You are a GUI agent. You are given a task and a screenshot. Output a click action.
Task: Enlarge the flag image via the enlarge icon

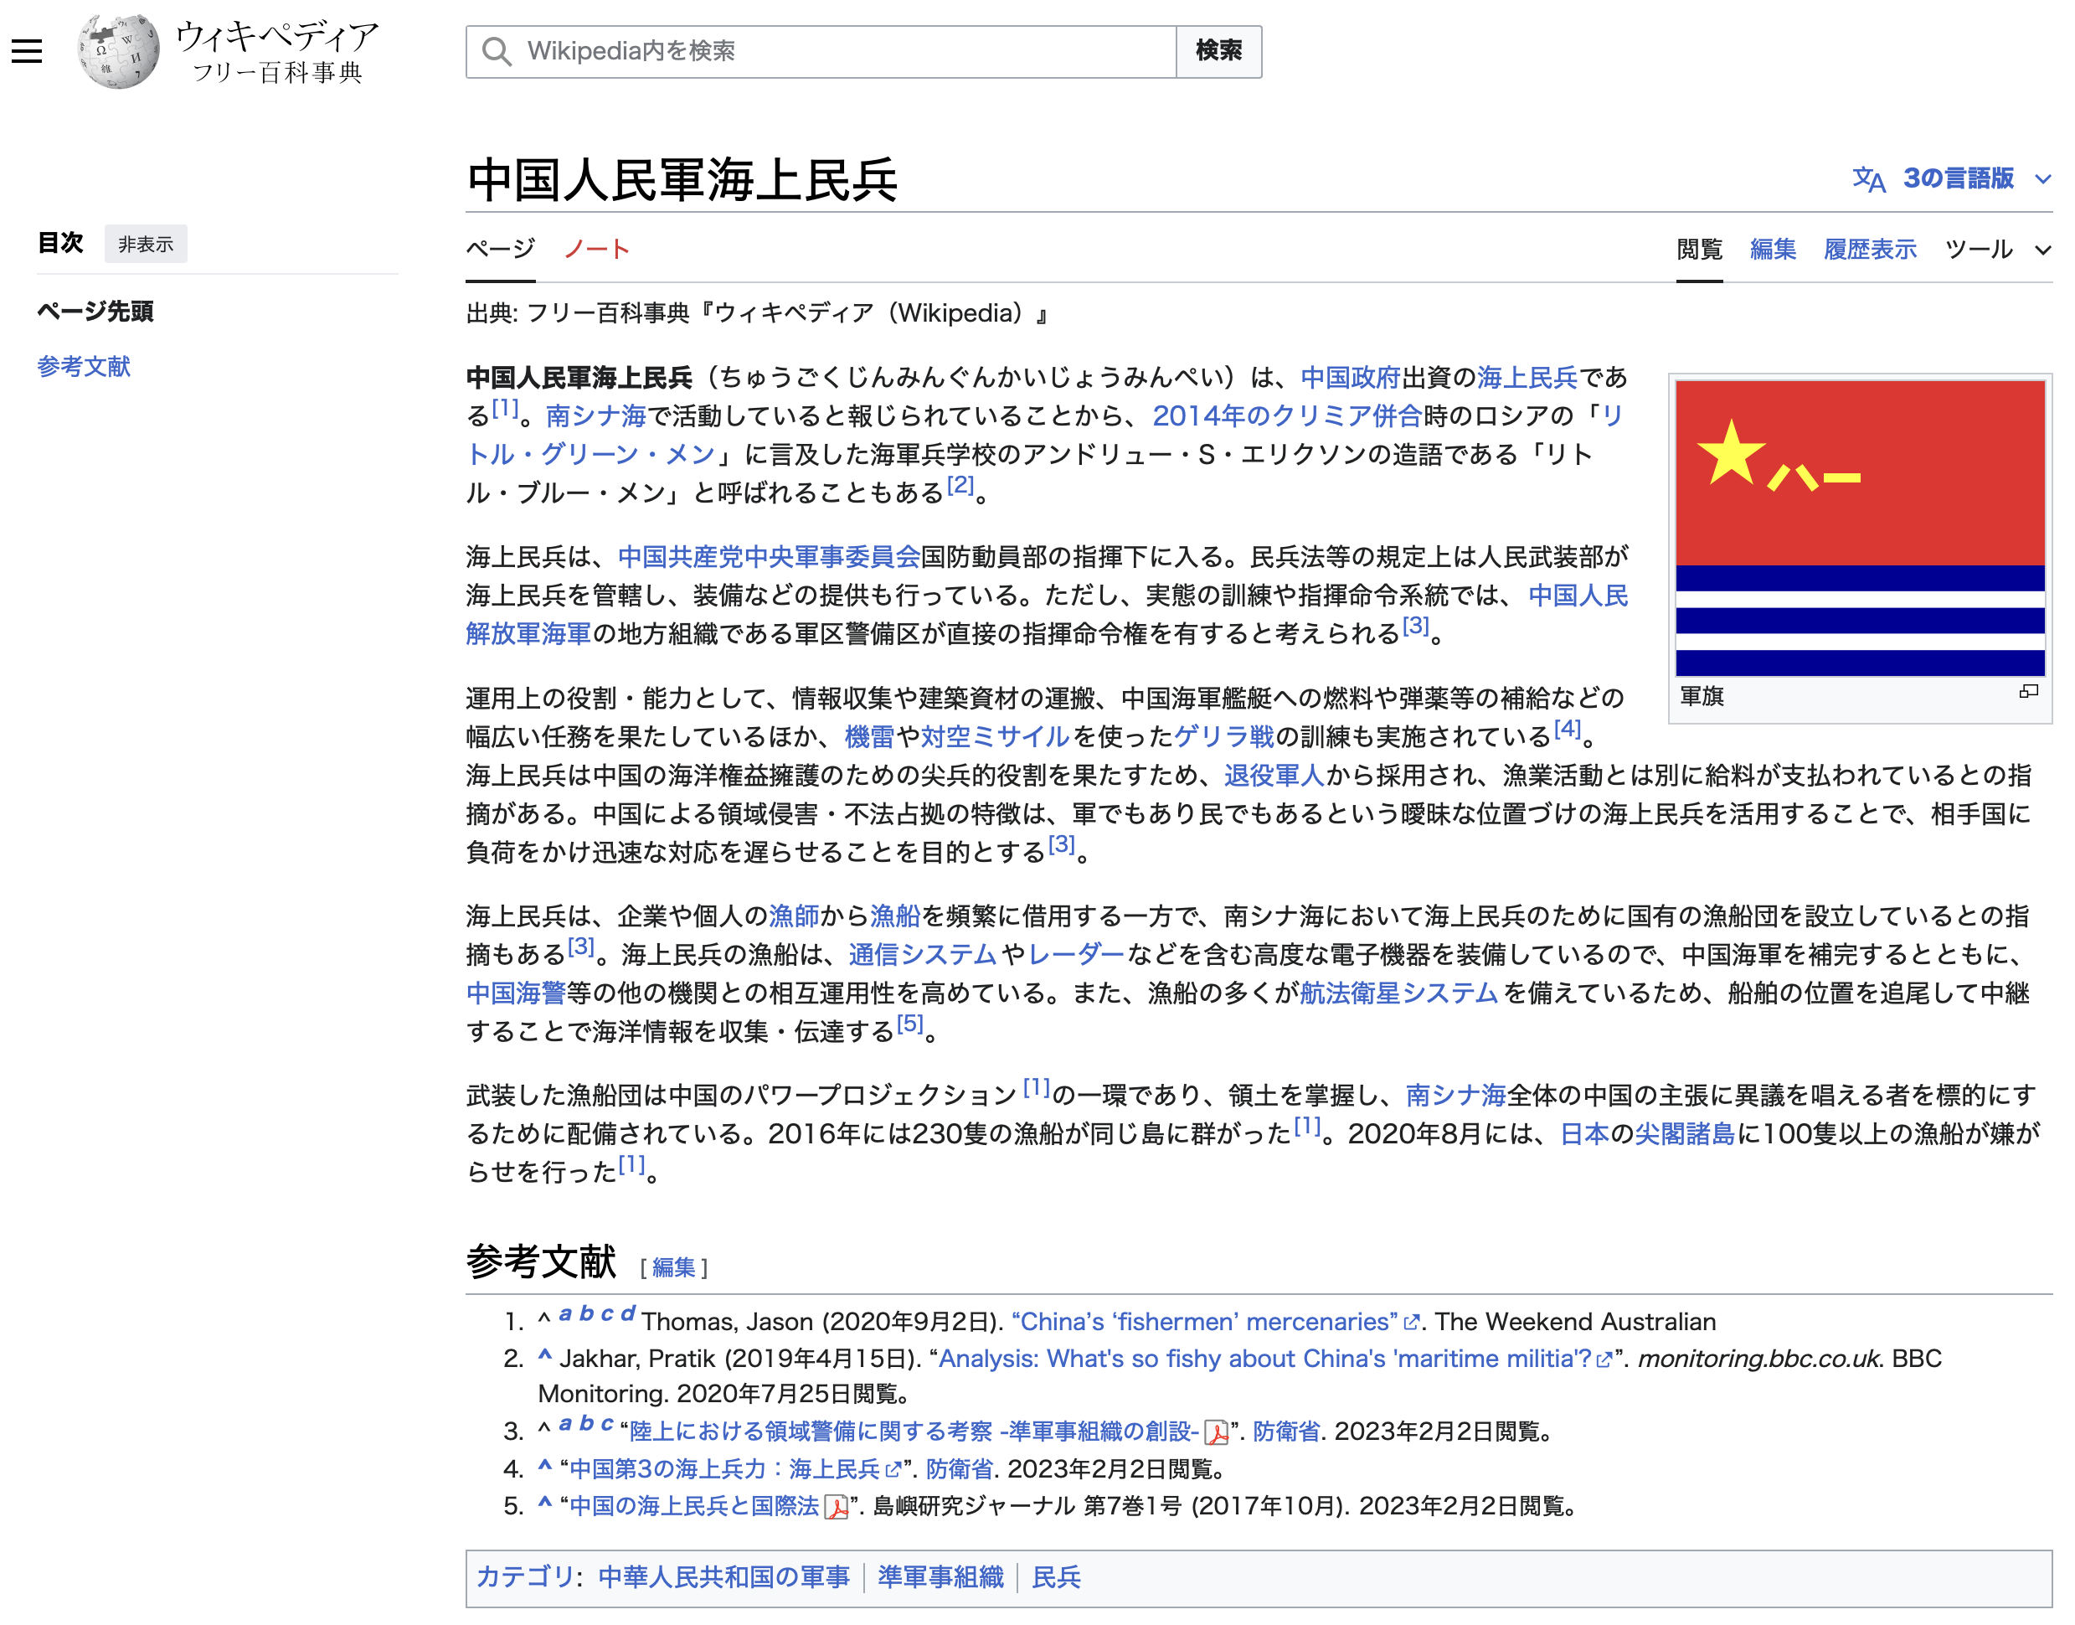click(x=2027, y=692)
